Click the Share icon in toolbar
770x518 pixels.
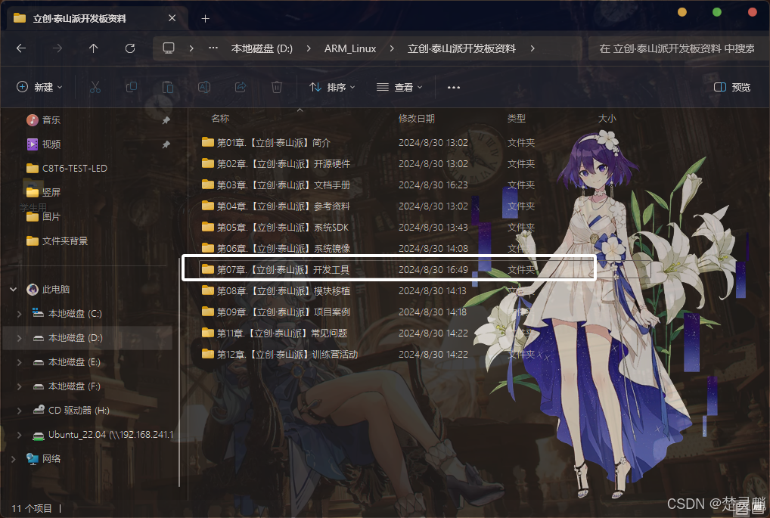pos(241,88)
